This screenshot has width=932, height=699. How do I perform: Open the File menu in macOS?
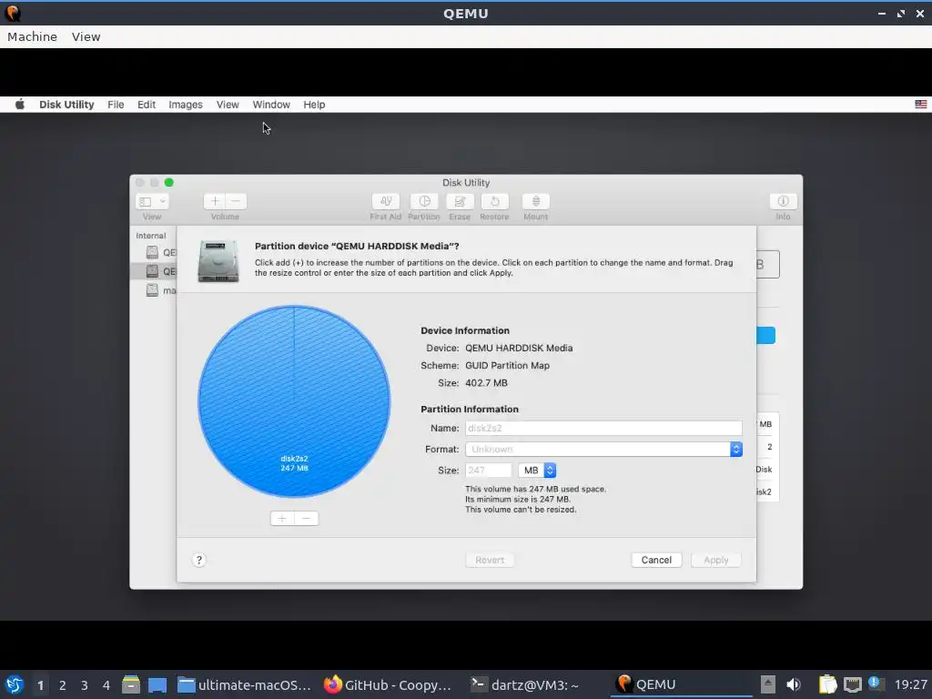[116, 105]
